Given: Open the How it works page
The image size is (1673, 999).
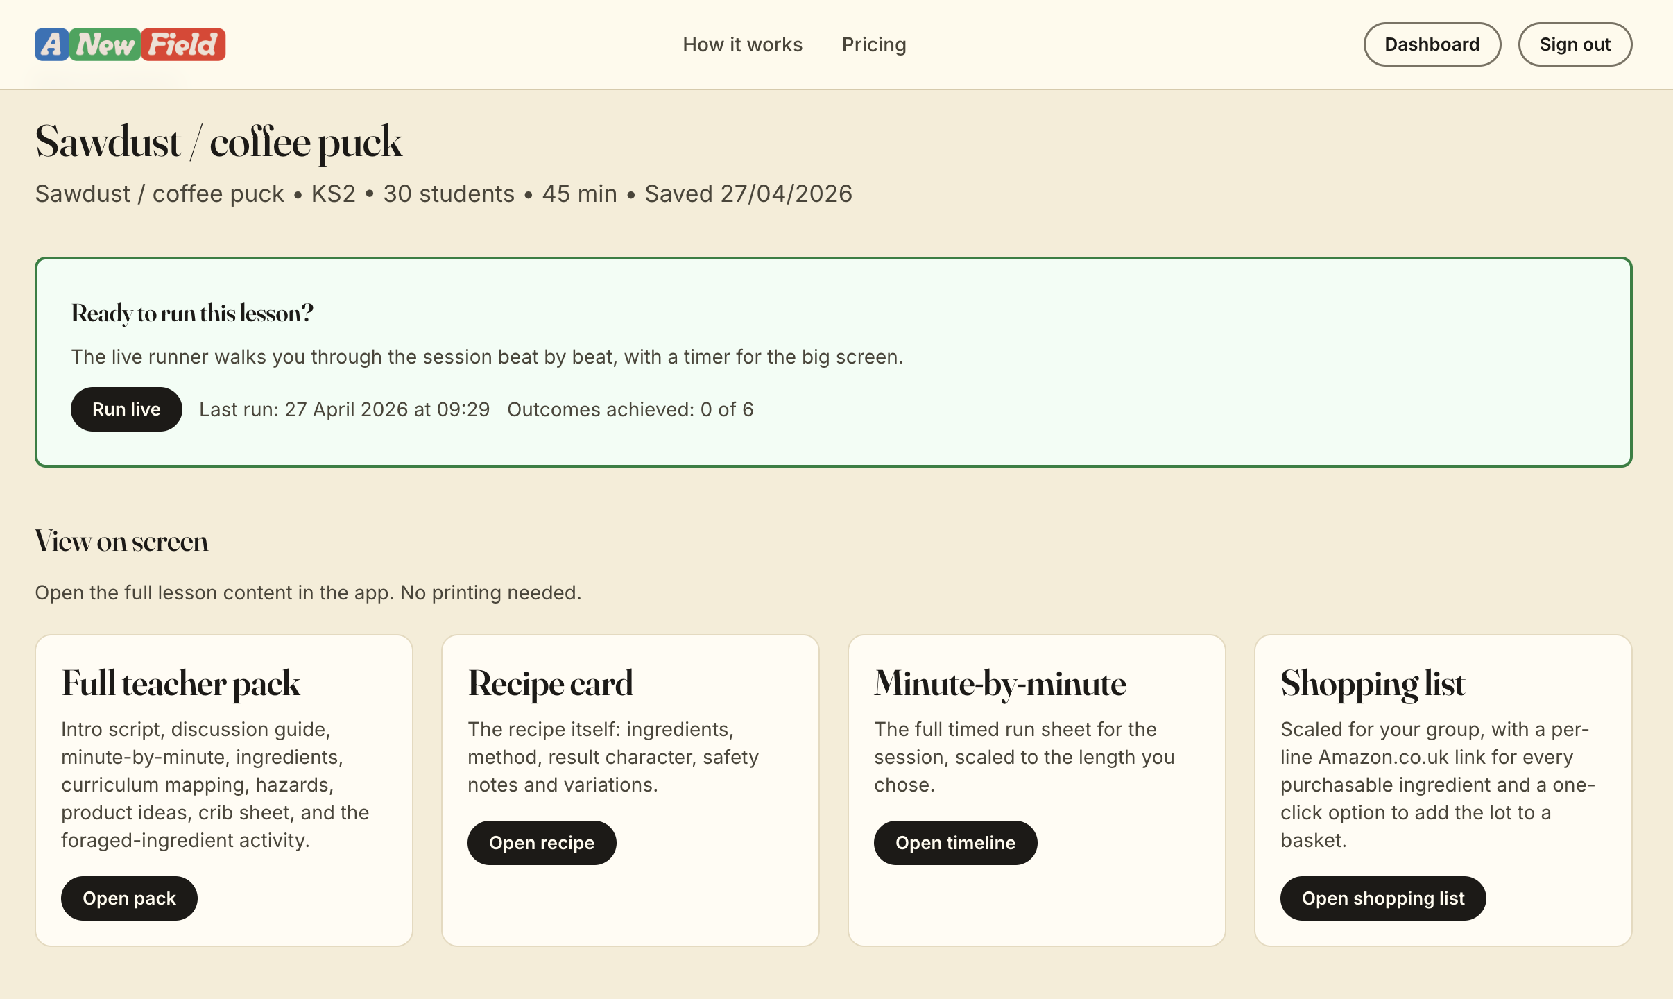Looking at the screenshot, I should coord(742,44).
